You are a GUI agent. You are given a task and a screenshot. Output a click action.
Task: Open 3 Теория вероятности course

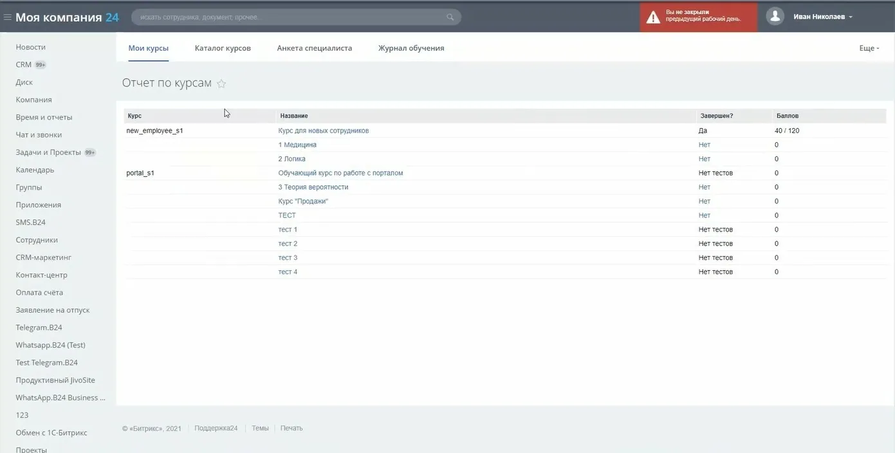tap(313, 187)
